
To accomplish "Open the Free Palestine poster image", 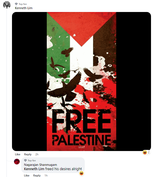I will point(81,81).
